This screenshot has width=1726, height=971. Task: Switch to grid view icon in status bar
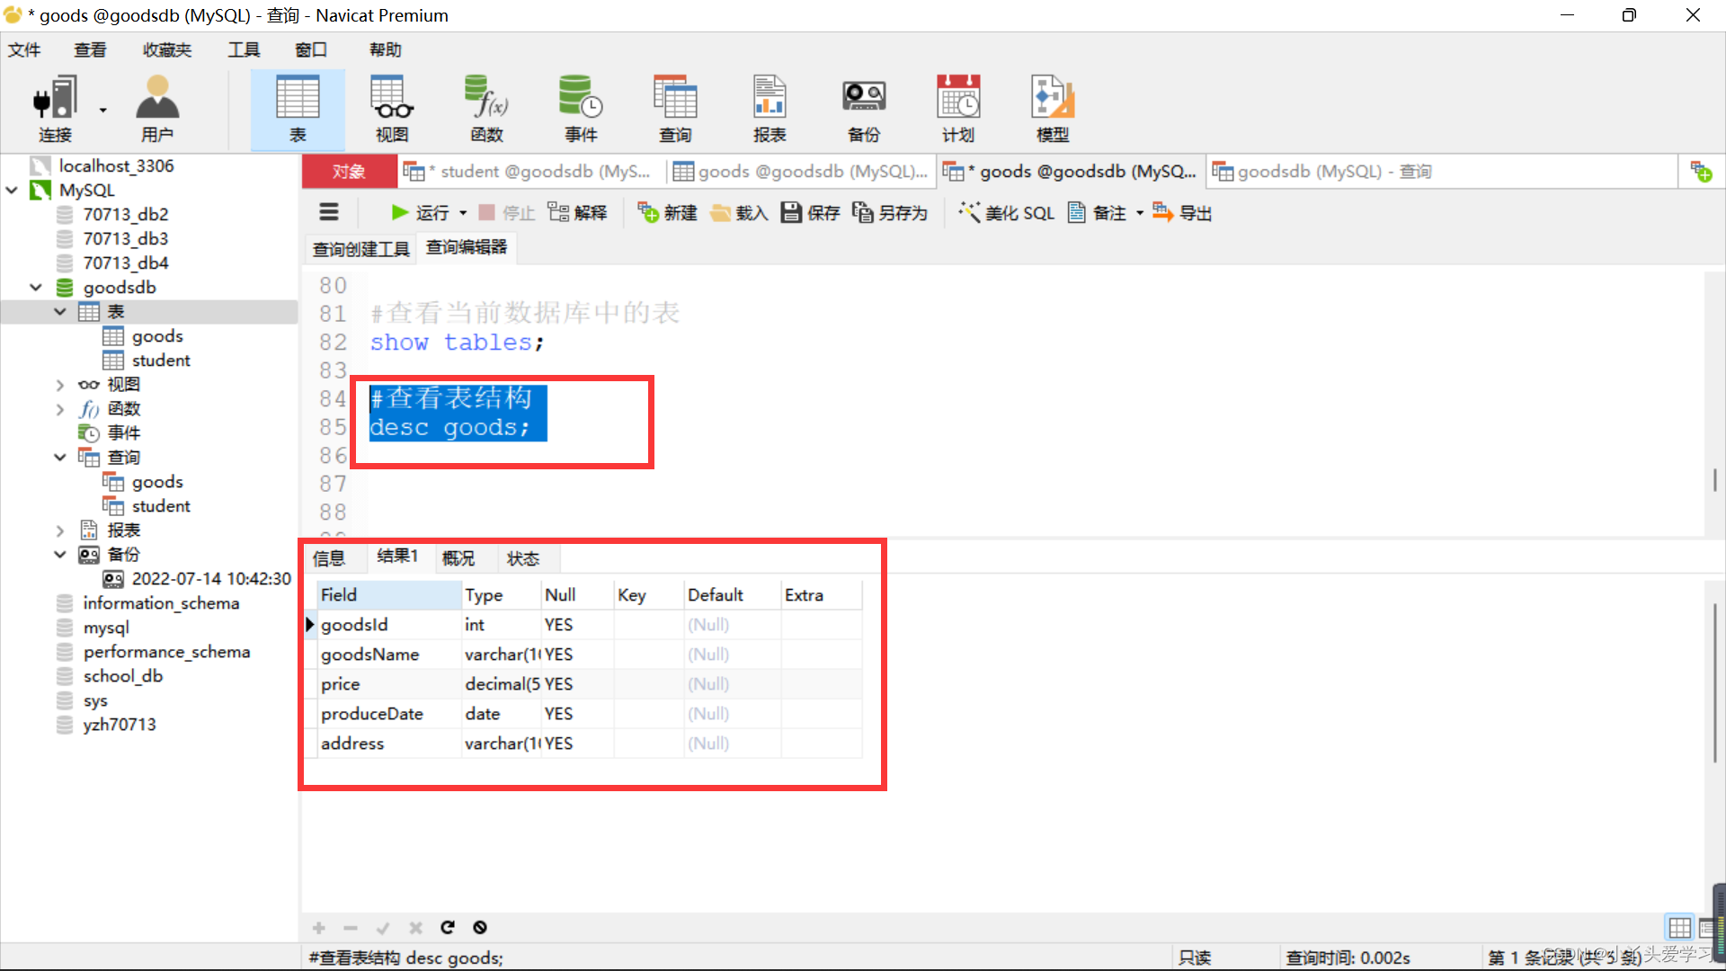click(x=1679, y=927)
